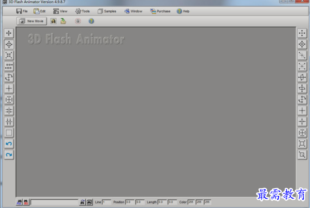Click the second Length value field
Image resolution: width=310 pixels, height=208 pixels.
(172, 202)
